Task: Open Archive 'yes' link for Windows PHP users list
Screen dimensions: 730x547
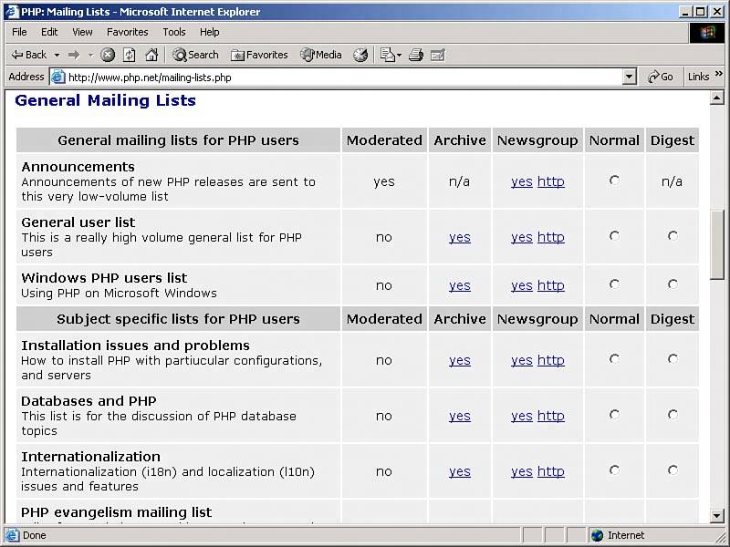Action: click(460, 285)
